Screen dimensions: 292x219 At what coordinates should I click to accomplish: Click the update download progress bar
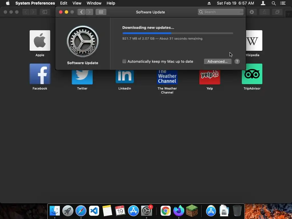pos(178,33)
